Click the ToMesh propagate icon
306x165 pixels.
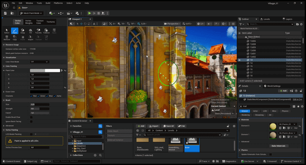tap(46, 31)
